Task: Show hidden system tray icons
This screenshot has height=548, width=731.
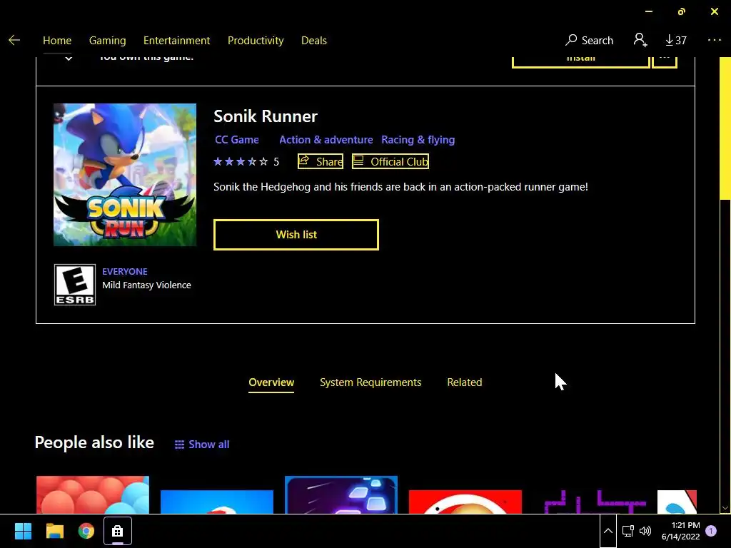Action: tap(608, 531)
